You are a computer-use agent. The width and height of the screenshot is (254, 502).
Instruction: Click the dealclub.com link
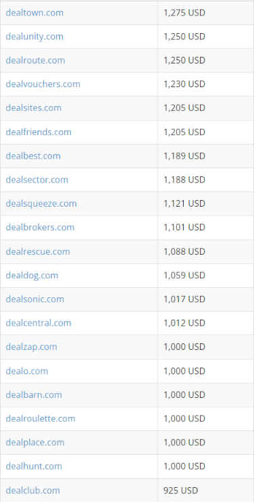pos(32,491)
